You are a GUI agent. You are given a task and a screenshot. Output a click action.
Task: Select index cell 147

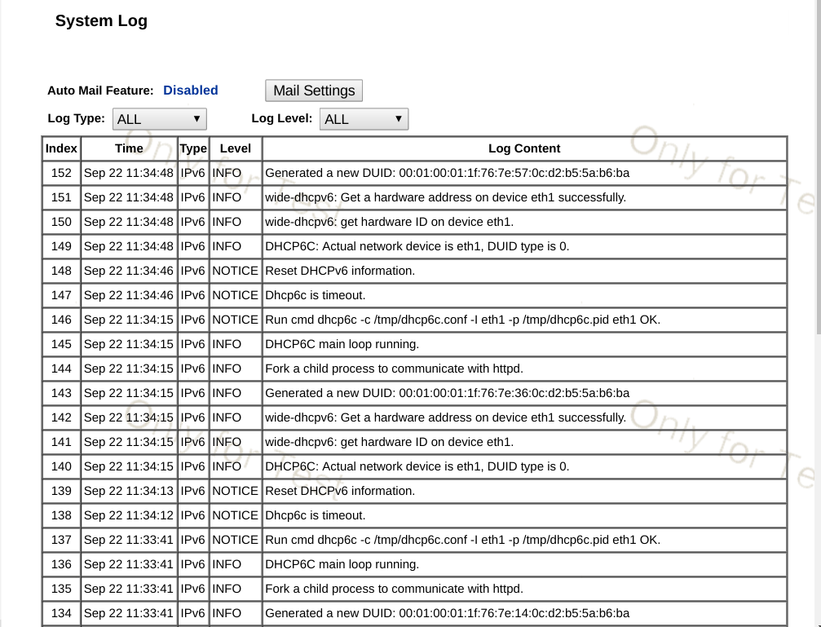61,295
